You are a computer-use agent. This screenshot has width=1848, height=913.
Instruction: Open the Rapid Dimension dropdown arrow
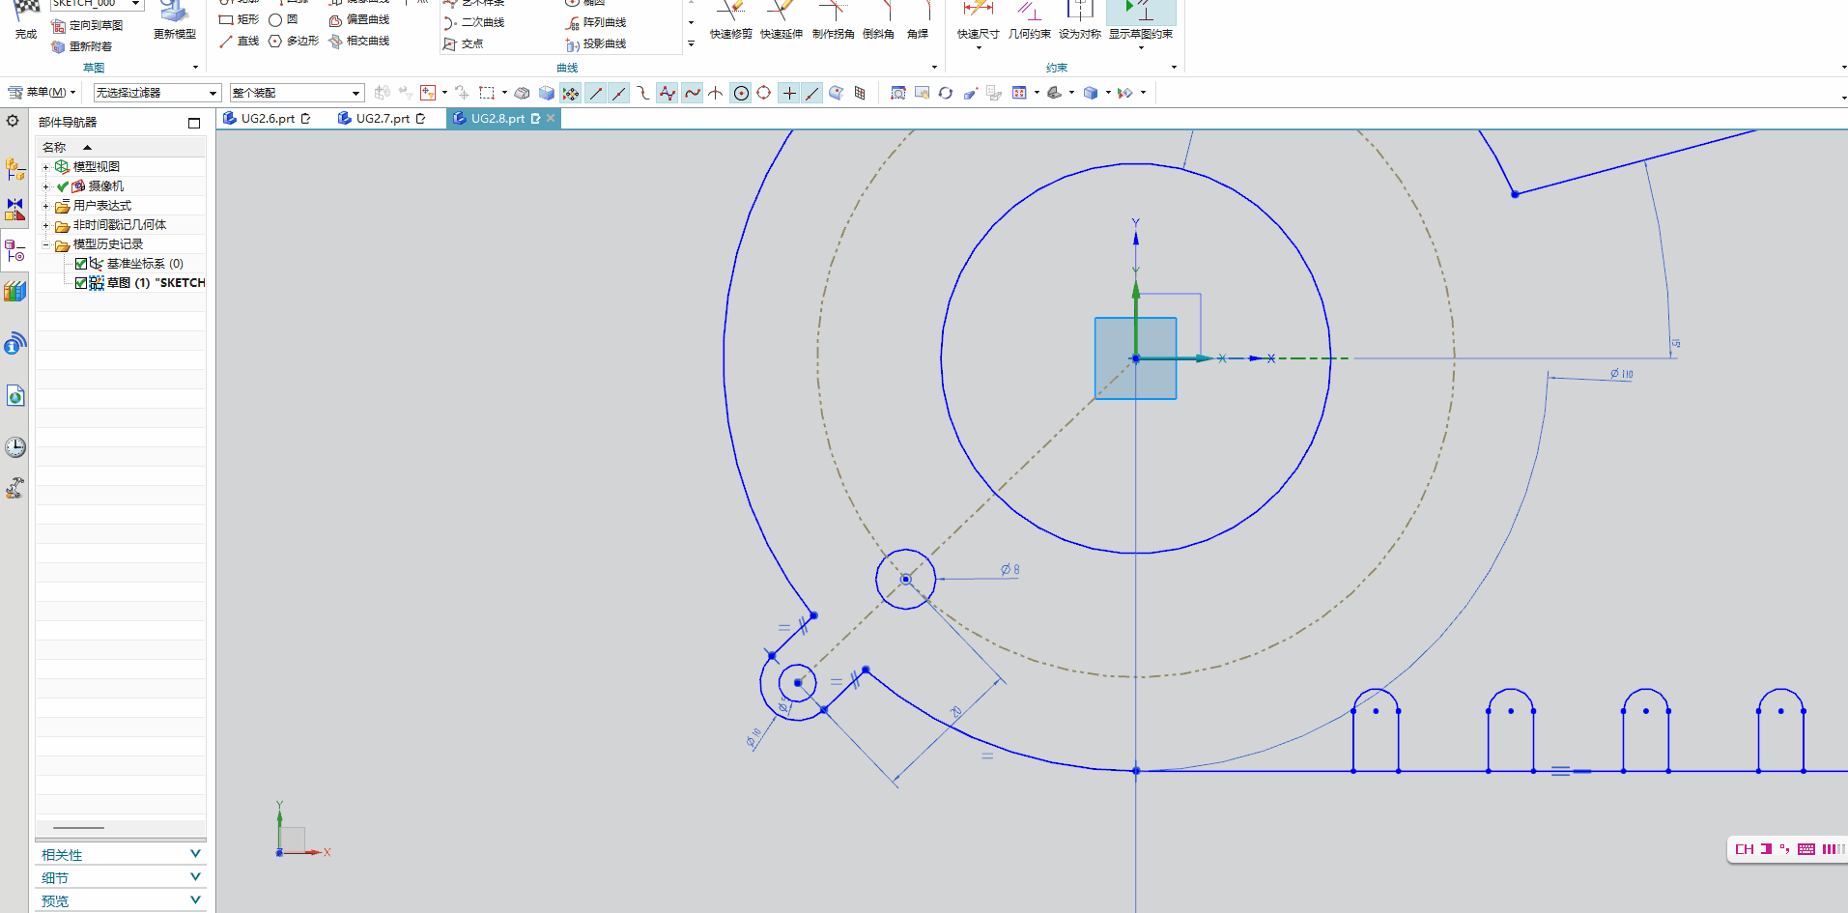pos(979,47)
